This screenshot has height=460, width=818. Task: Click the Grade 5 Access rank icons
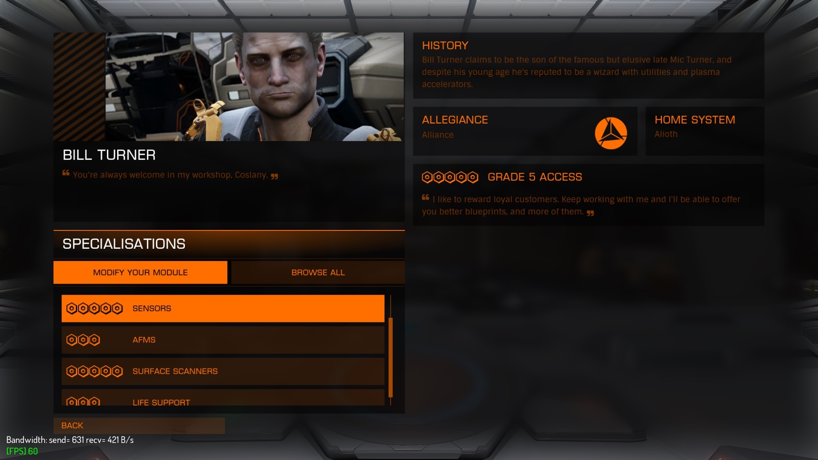(x=450, y=177)
